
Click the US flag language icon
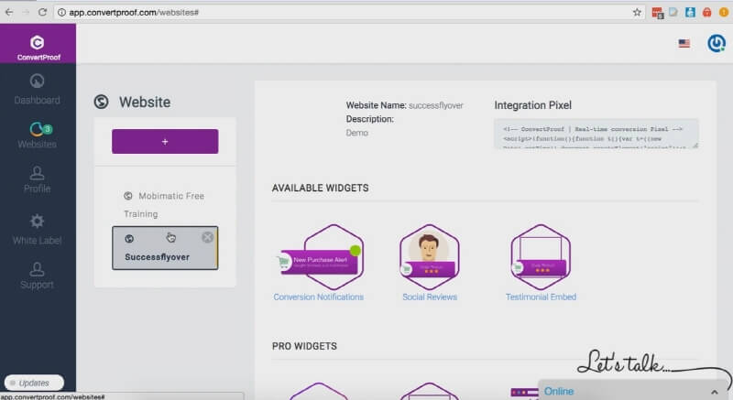point(684,43)
